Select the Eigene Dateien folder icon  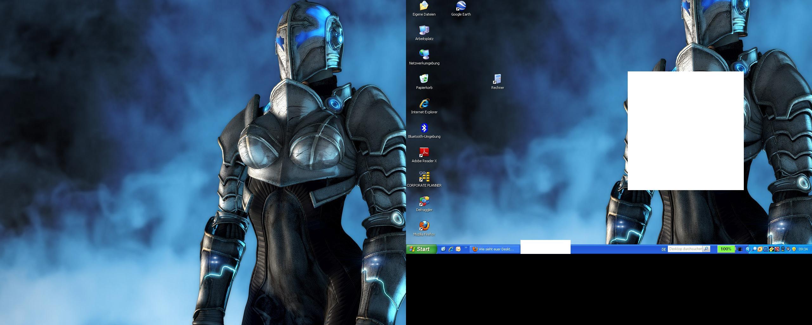(424, 9)
